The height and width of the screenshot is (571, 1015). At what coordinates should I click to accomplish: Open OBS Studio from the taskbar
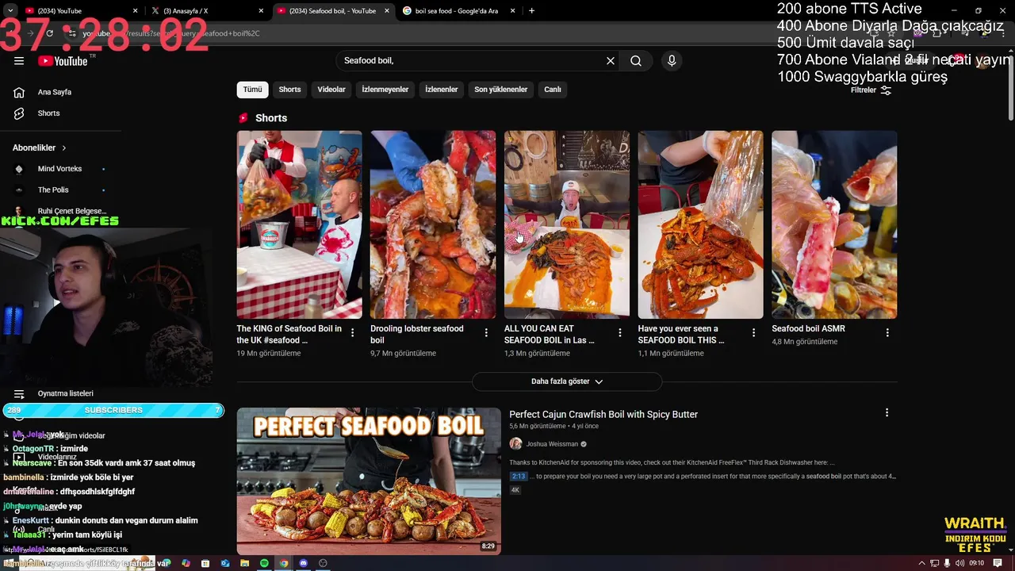[x=323, y=563]
